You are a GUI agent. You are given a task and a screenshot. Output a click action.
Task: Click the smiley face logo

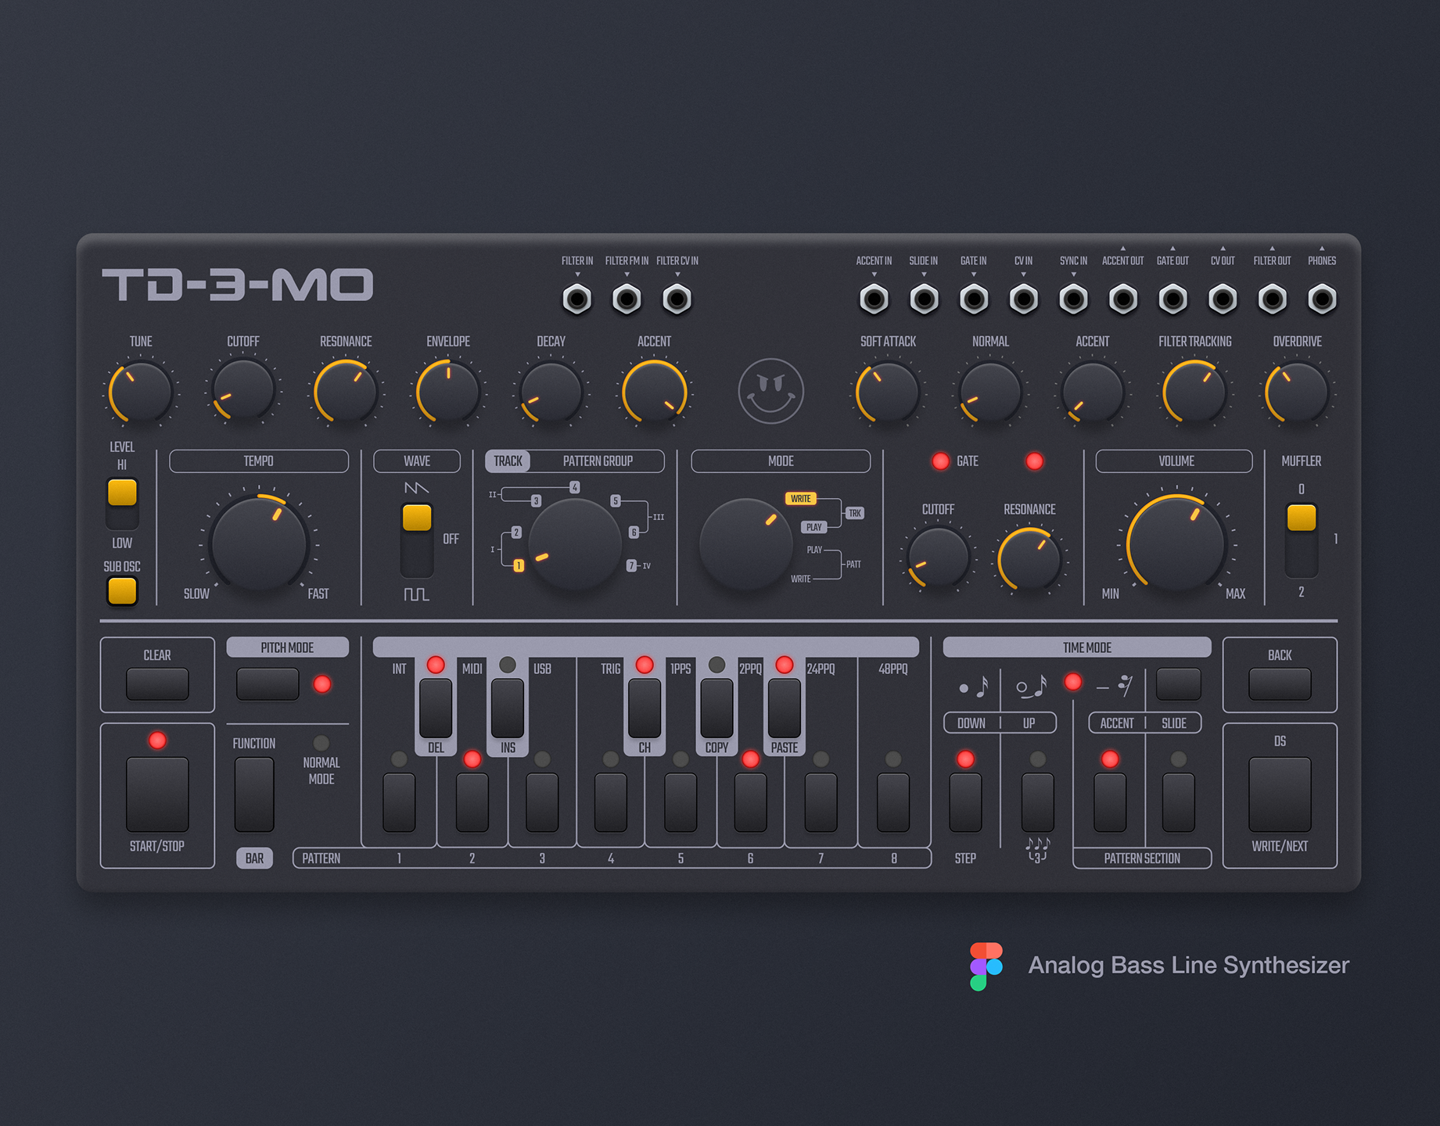[771, 391]
